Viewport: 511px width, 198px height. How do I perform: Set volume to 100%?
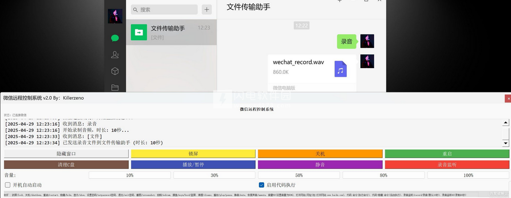468,175
